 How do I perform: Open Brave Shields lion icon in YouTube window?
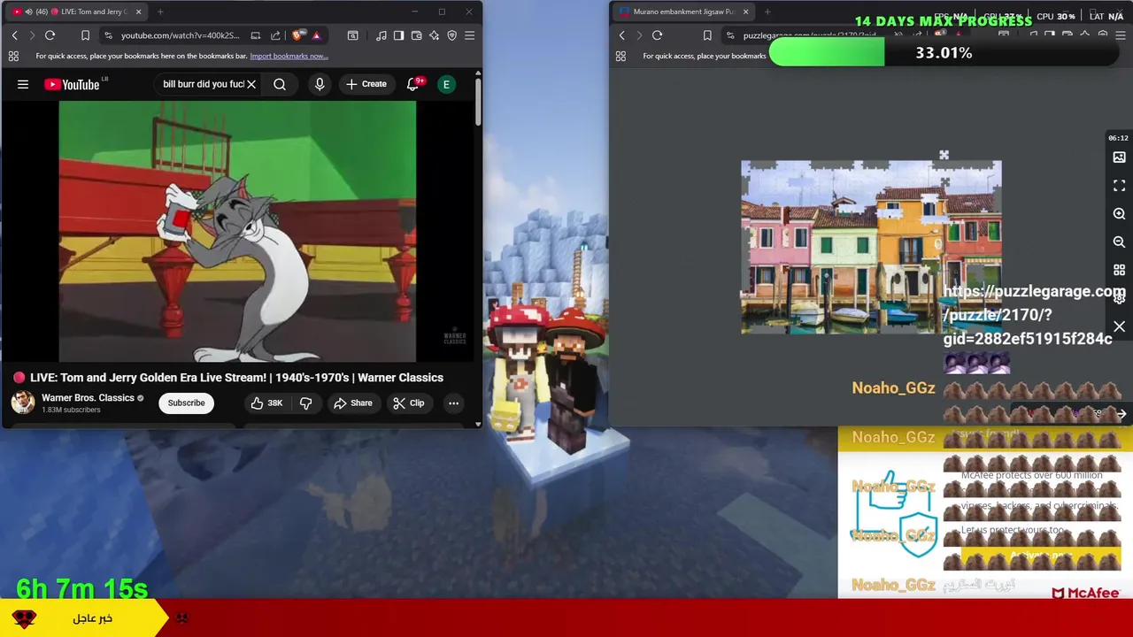pyautogui.click(x=297, y=35)
